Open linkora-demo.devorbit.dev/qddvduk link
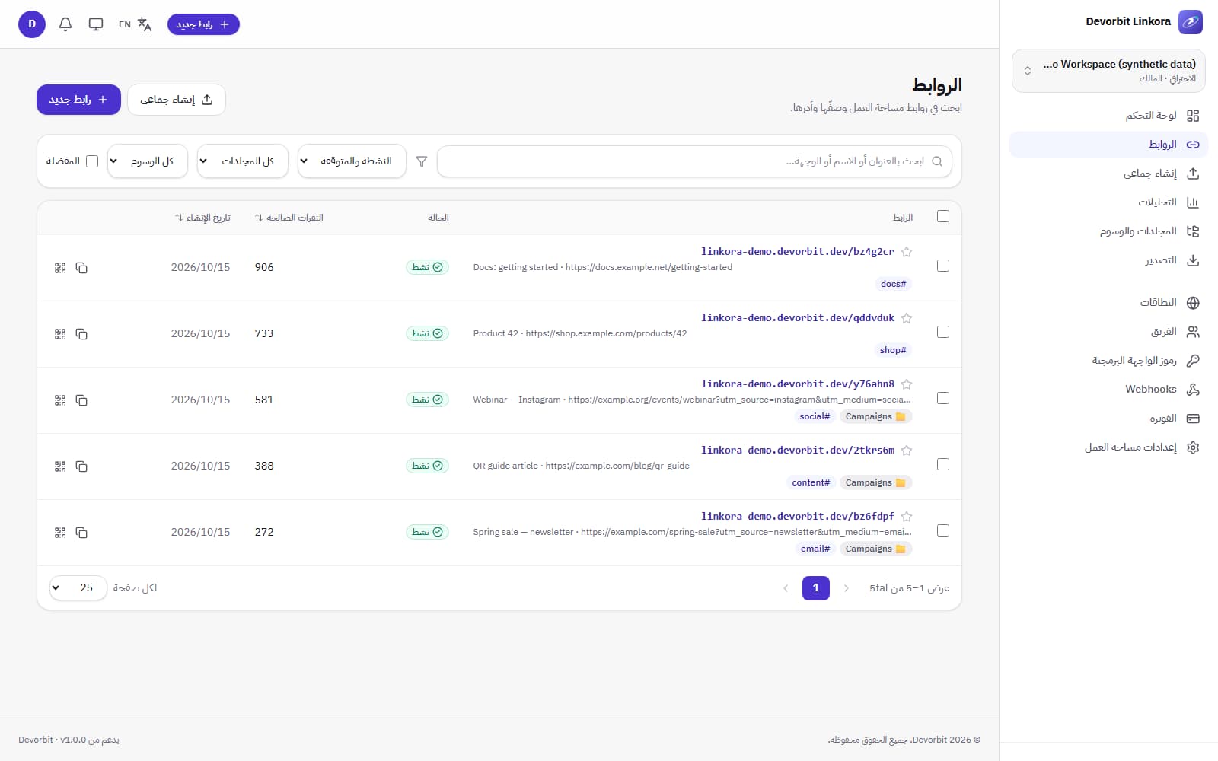Viewport: 1218px width, 761px height. (798, 318)
